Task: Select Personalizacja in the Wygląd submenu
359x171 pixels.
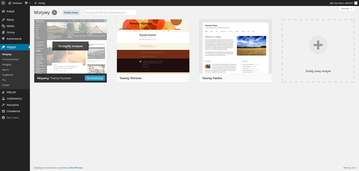Action: 10,59
